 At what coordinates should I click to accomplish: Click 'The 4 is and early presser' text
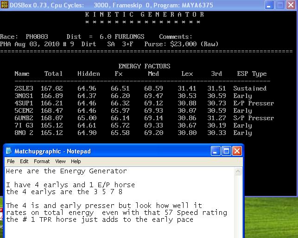coord(60,206)
